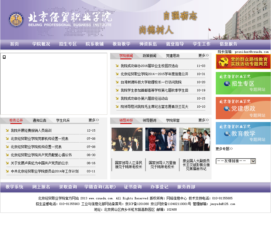Open caption 国家领导人万里接见于陆琳老校长
This screenshot has height=246, width=271.
pyautogui.click(x=162, y=165)
